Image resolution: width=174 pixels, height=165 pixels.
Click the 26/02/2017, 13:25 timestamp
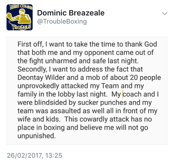(35, 155)
